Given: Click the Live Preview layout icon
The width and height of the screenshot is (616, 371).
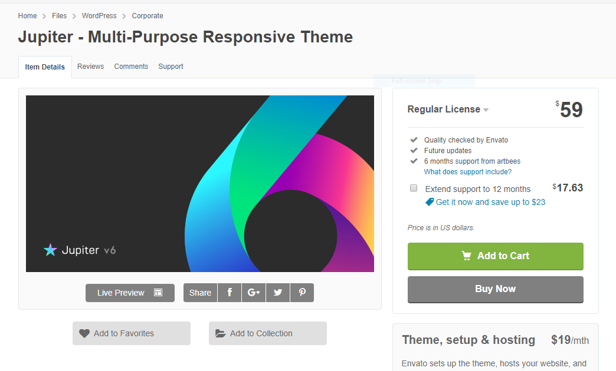Looking at the screenshot, I should (x=158, y=293).
